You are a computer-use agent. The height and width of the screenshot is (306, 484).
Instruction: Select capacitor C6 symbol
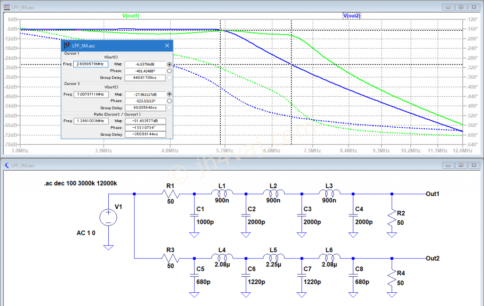tap(246, 275)
